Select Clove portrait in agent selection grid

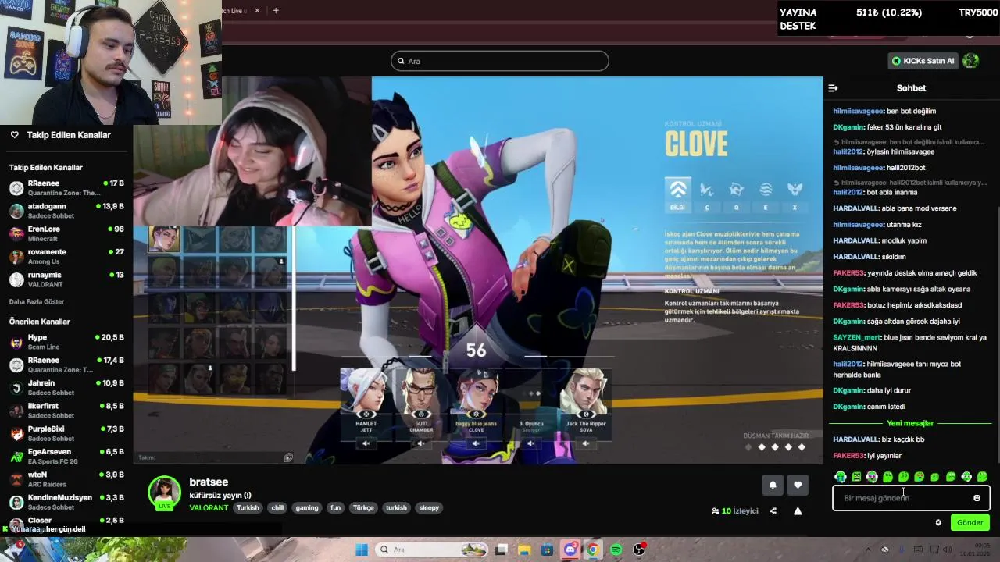164,239
